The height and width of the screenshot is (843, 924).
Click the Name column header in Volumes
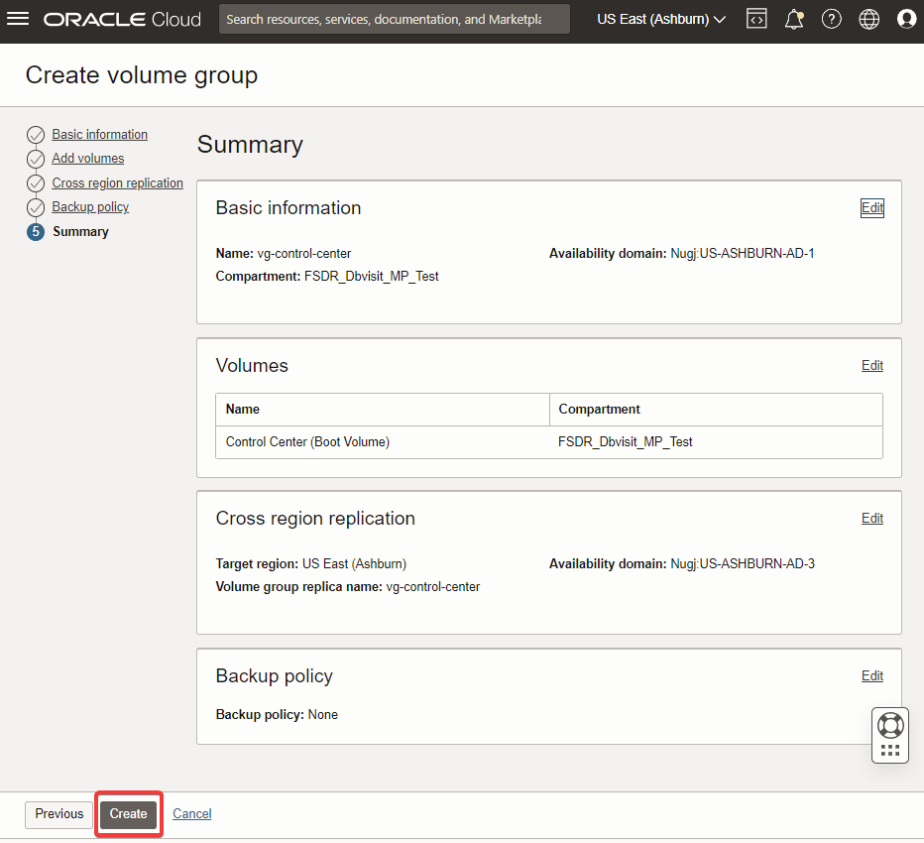pos(383,410)
